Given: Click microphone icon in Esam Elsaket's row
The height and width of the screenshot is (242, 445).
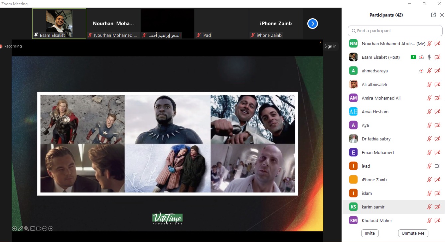Looking at the screenshot, I should tap(429, 57).
